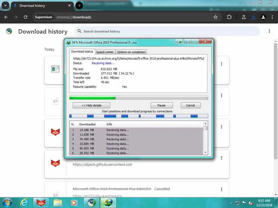Reload the downloads page
This screenshot has height=208, width=278.
[26, 17]
